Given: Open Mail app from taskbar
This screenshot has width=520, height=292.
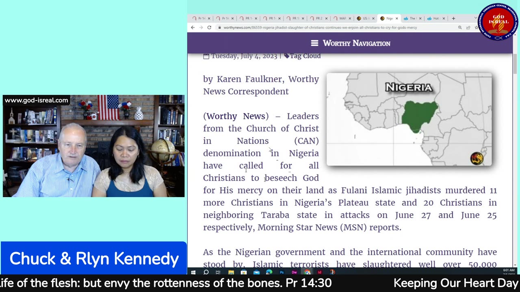Looking at the screenshot, I should click(256, 272).
